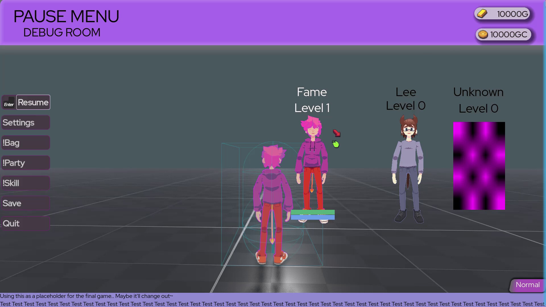Click the Enter key icon beside Resume

(9, 102)
